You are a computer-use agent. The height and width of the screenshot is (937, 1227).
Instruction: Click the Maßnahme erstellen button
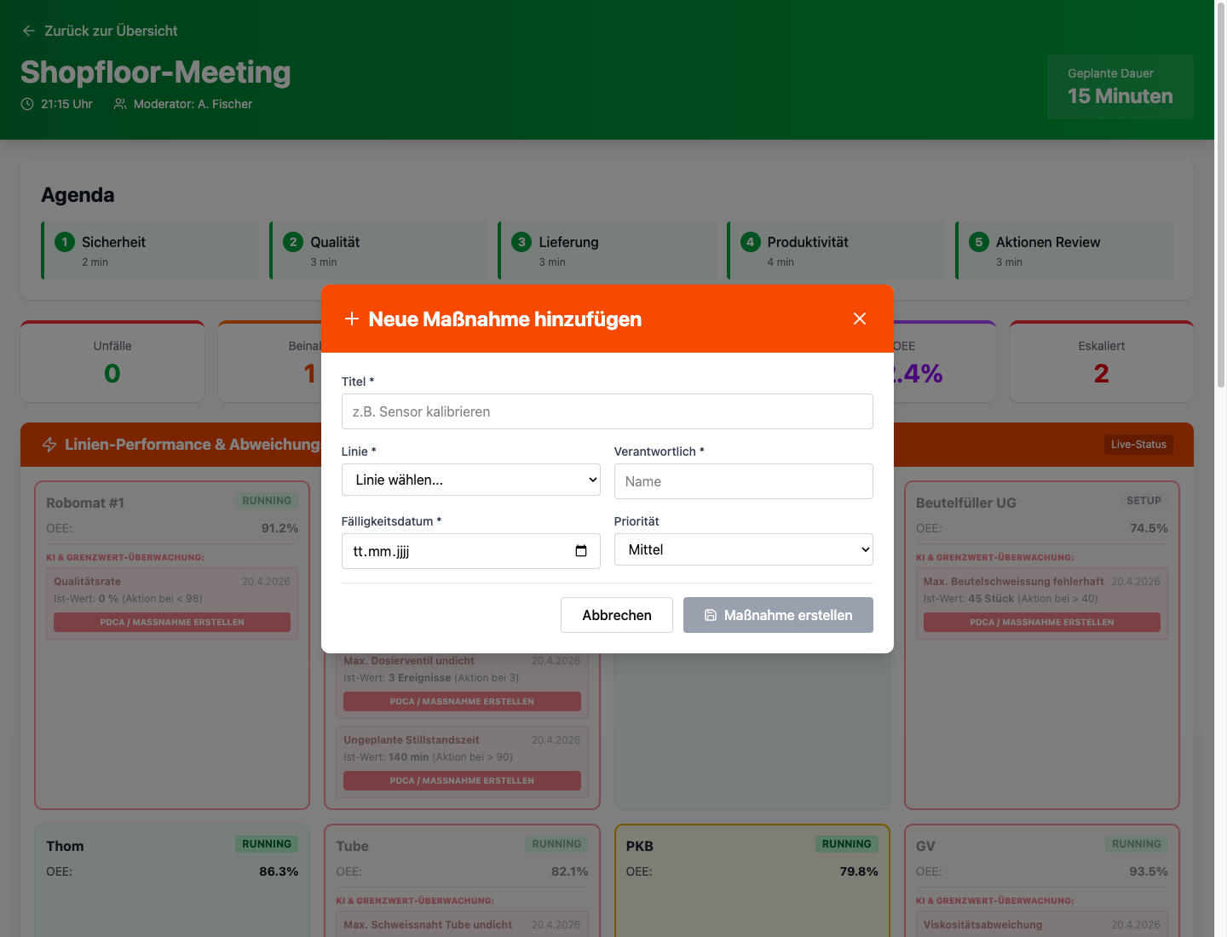pos(777,615)
